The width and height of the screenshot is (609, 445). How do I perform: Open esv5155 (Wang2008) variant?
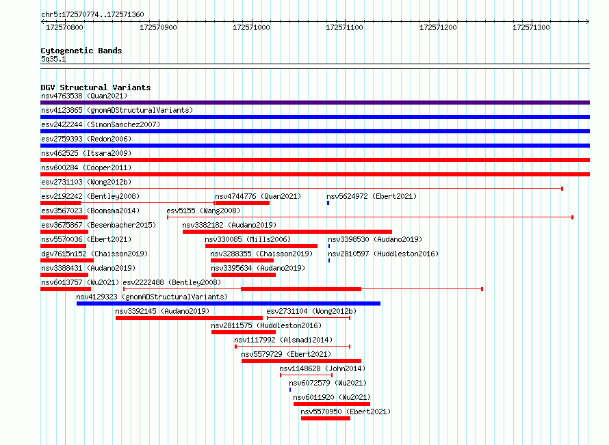[x=203, y=211]
